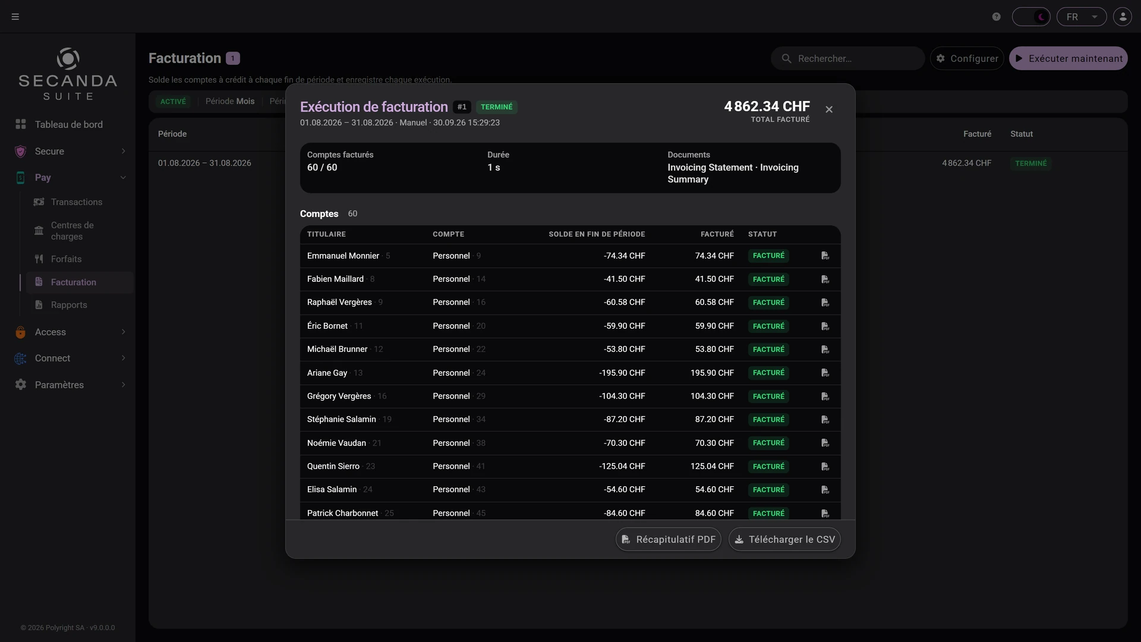Select Facturation in the sidebar
The height and width of the screenshot is (642, 1141).
point(79,282)
